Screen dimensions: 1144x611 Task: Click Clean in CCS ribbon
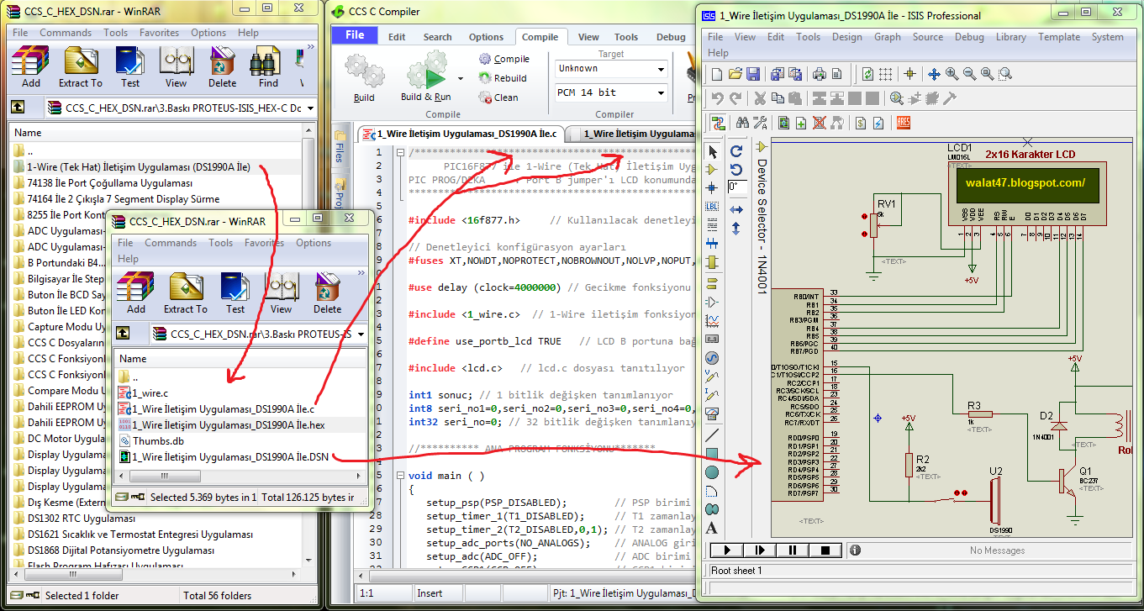pyautogui.click(x=499, y=97)
